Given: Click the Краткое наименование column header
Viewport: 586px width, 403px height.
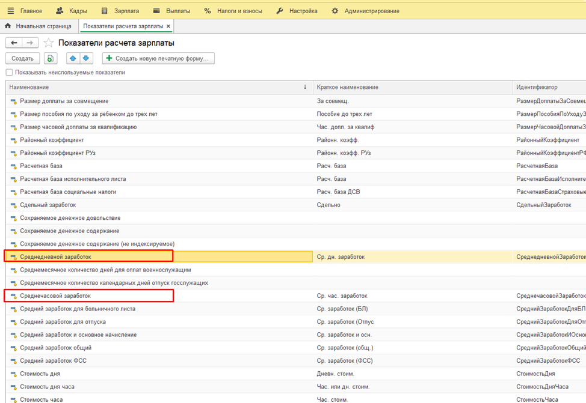Looking at the screenshot, I should click(412, 87).
